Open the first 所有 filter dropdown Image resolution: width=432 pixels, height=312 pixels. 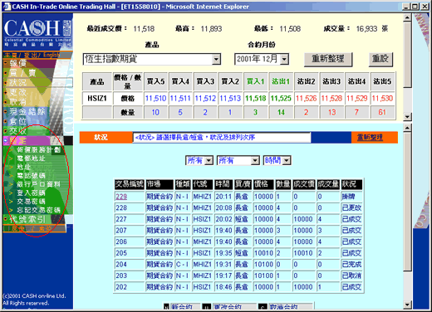[x=209, y=160]
